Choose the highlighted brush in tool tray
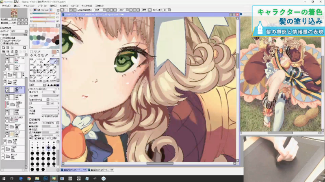325x182 pixels. click(x=53, y=61)
